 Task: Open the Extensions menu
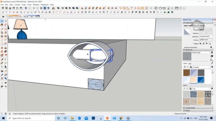[45, 5]
